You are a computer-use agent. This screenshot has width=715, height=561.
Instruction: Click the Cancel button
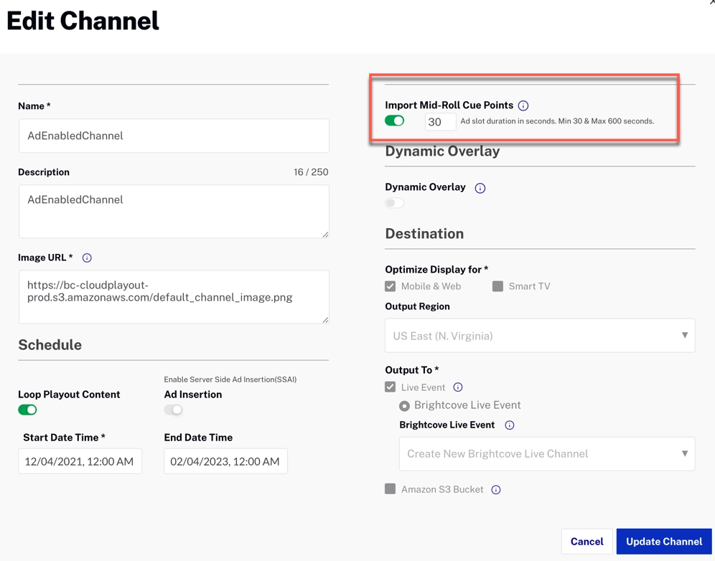click(x=587, y=542)
